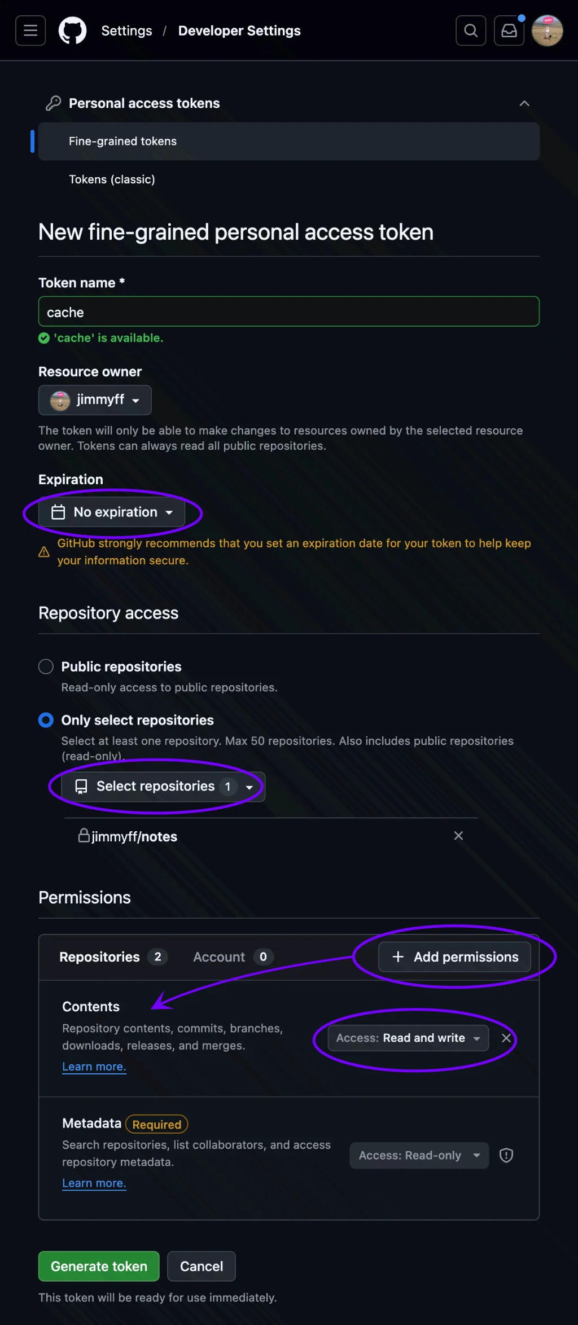Viewport: 578px width, 1325px height.
Task: Click inside the Token name field
Action: [289, 311]
